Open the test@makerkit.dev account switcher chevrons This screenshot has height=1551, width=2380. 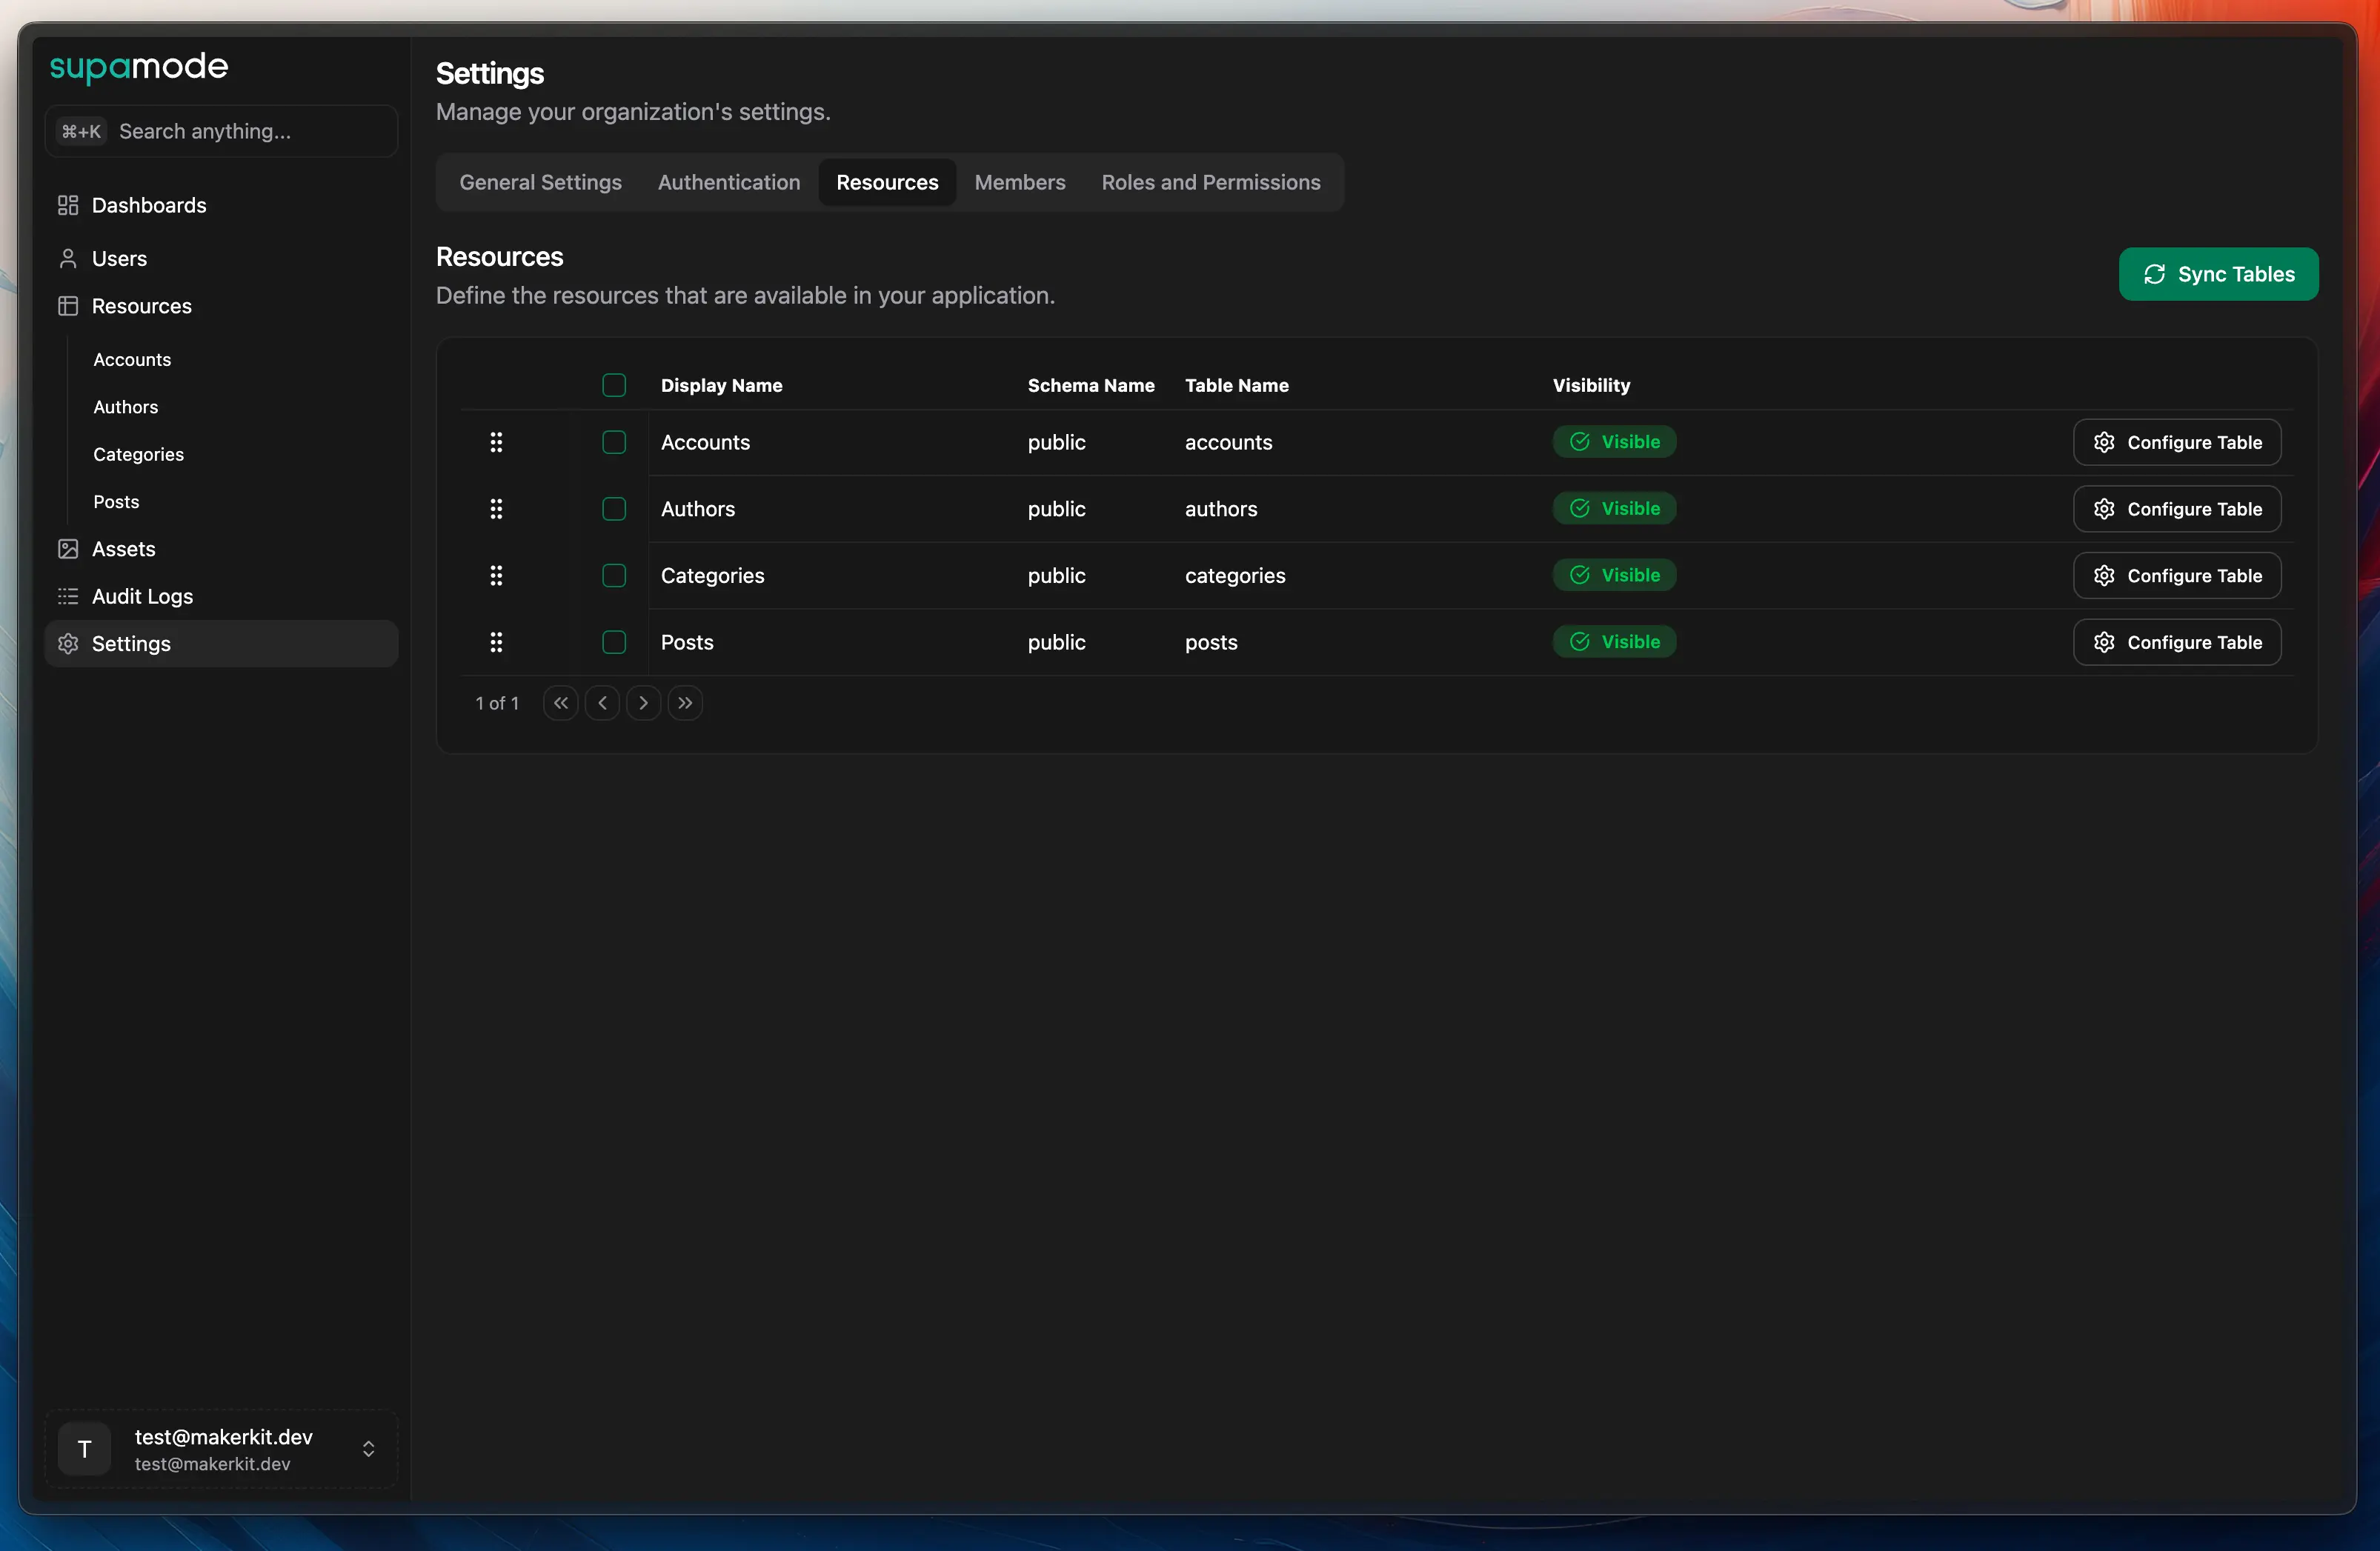pos(368,1449)
